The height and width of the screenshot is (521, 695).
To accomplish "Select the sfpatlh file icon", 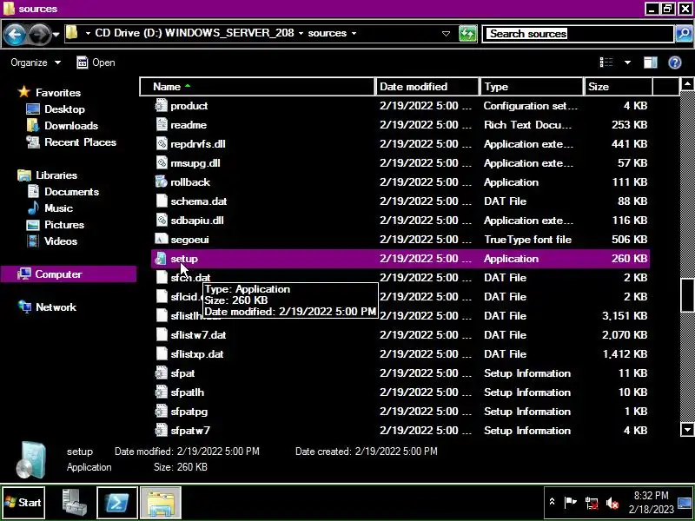I will tap(162, 392).
